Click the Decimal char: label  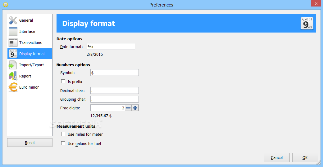[x=72, y=90]
